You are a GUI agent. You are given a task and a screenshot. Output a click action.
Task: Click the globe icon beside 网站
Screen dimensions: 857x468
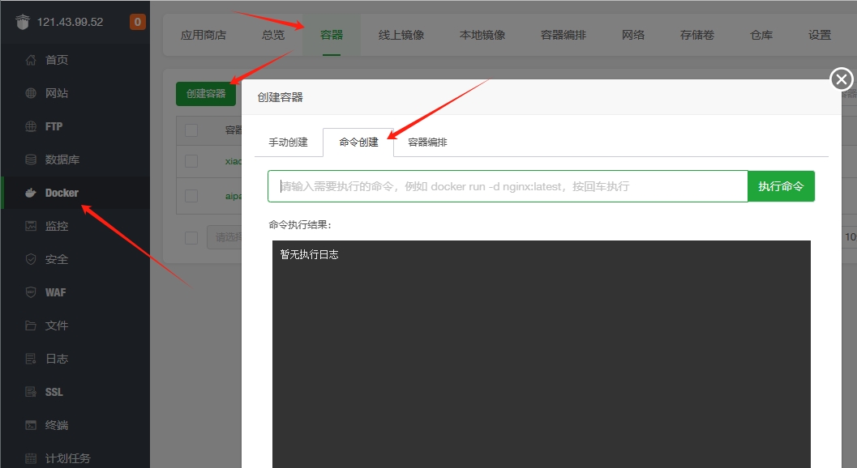coord(31,93)
